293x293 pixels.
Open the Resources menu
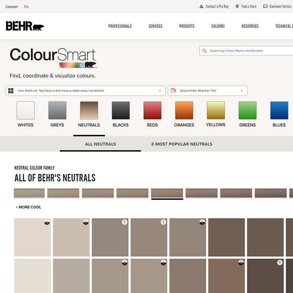coord(250,26)
